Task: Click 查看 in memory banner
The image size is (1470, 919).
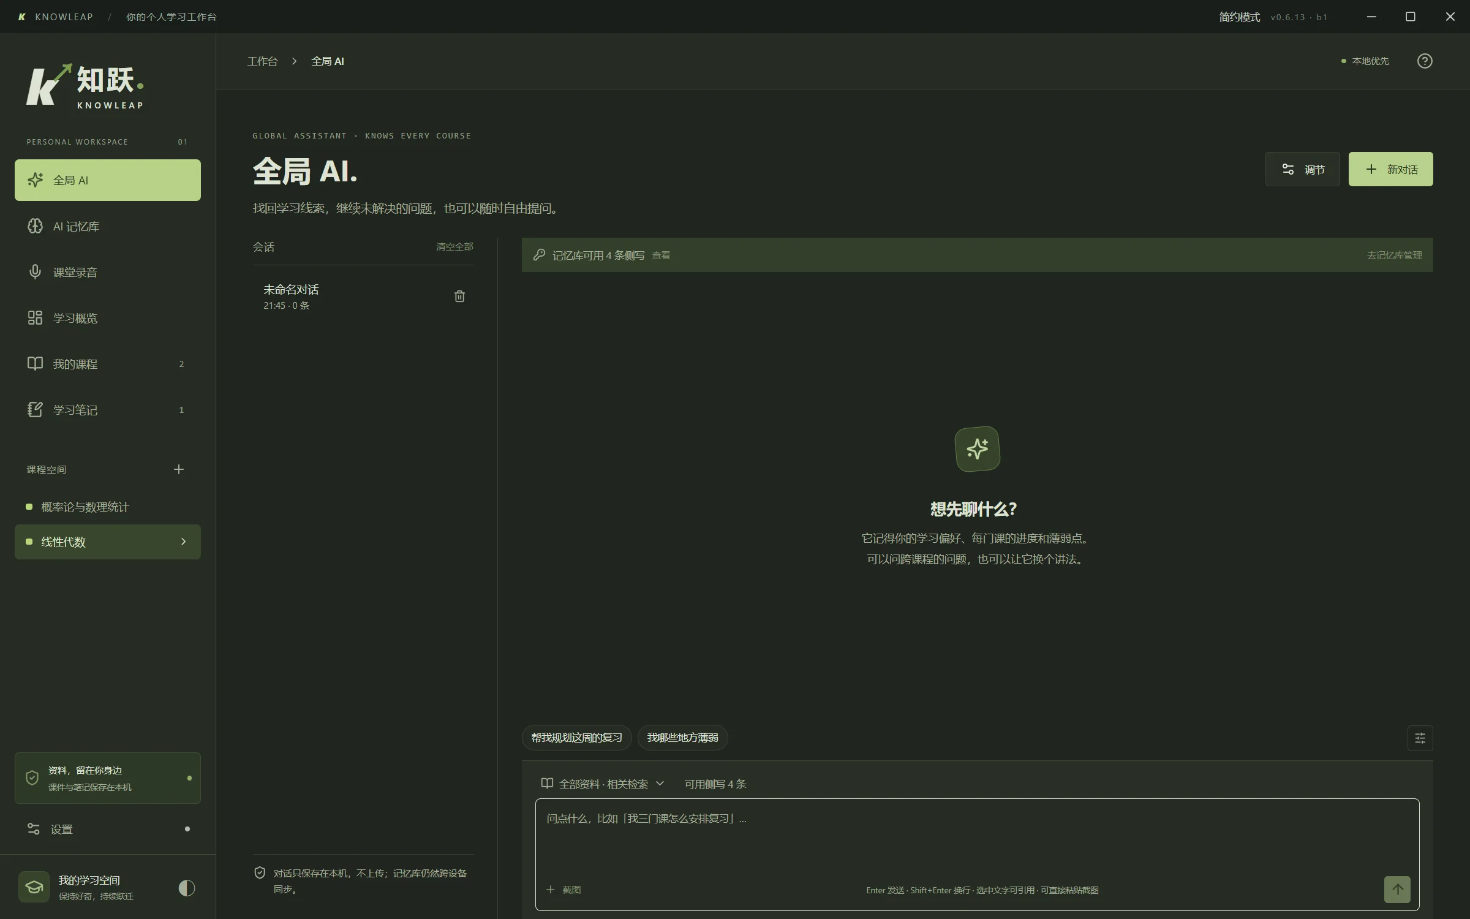Action: (x=661, y=255)
